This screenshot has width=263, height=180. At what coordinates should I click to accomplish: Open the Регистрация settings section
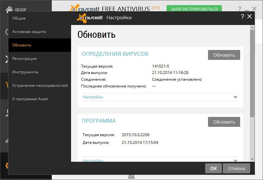click(40, 59)
